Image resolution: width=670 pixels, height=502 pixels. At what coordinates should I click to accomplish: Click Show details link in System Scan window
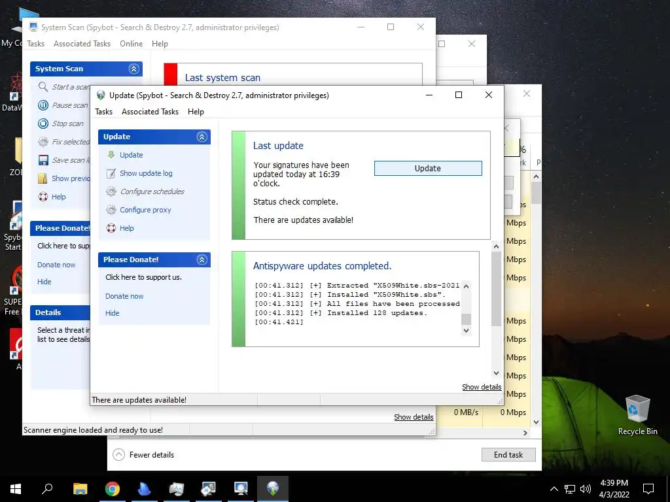[x=414, y=417]
